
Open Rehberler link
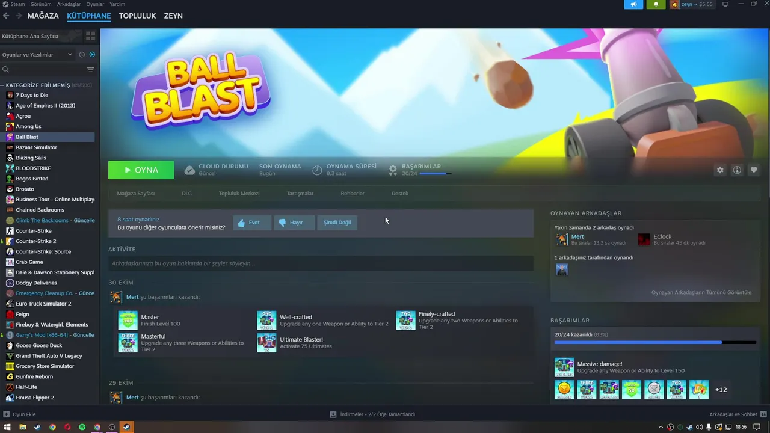pyautogui.click(x=352, y=194)
